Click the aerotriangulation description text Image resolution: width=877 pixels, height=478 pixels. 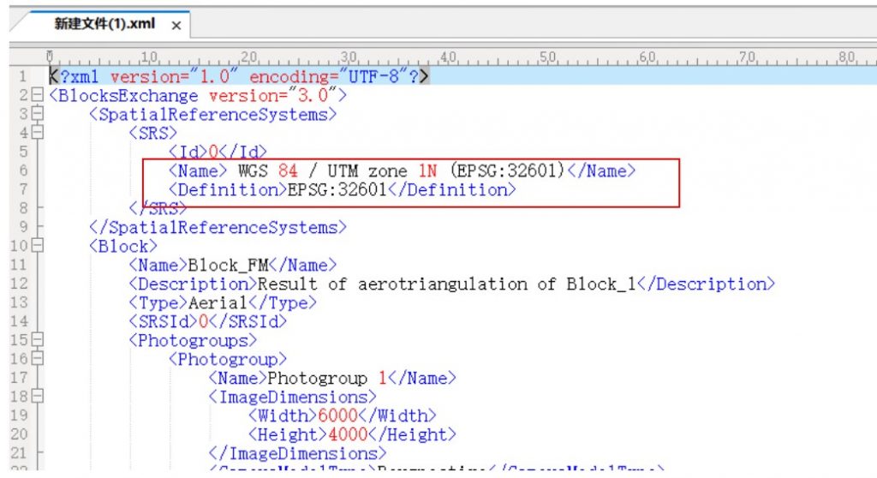coord(447,284)
